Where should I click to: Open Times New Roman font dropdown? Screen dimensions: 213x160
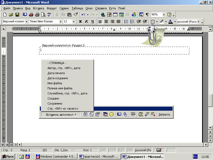(x=61, y=22)
